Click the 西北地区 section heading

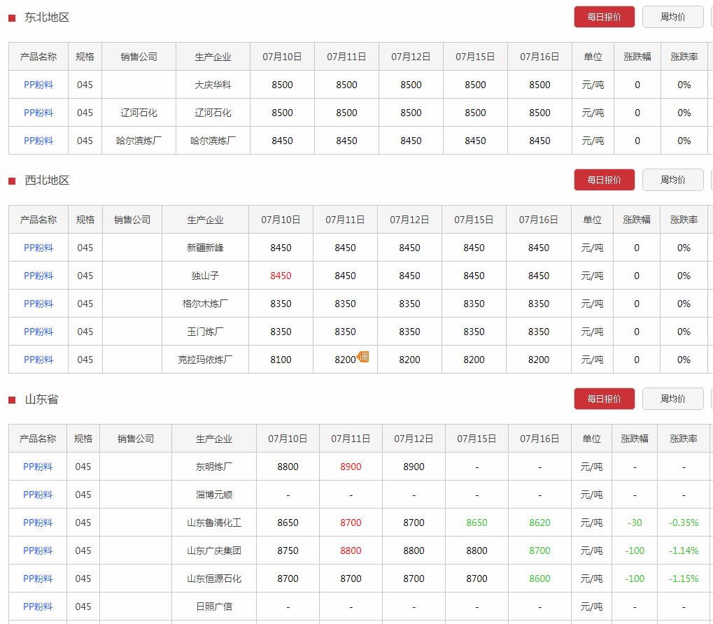(47, 180)
